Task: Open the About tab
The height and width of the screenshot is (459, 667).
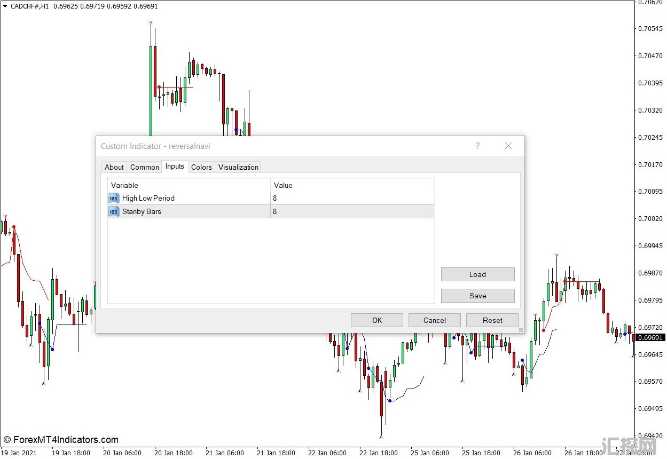Action: coord(114,167)
